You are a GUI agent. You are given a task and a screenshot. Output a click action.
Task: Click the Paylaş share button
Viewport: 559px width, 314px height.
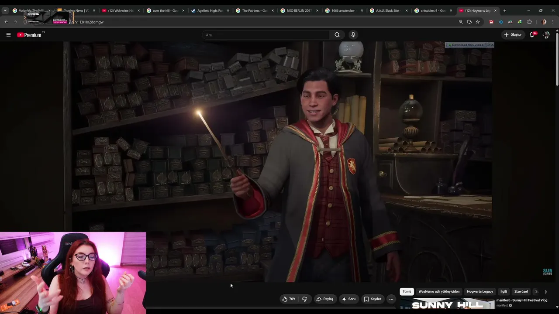[325, 299]
